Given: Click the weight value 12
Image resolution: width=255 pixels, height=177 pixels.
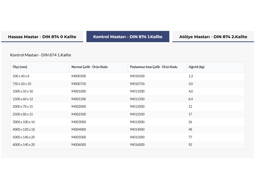Looking at the screenshot, I should point(190,107).
